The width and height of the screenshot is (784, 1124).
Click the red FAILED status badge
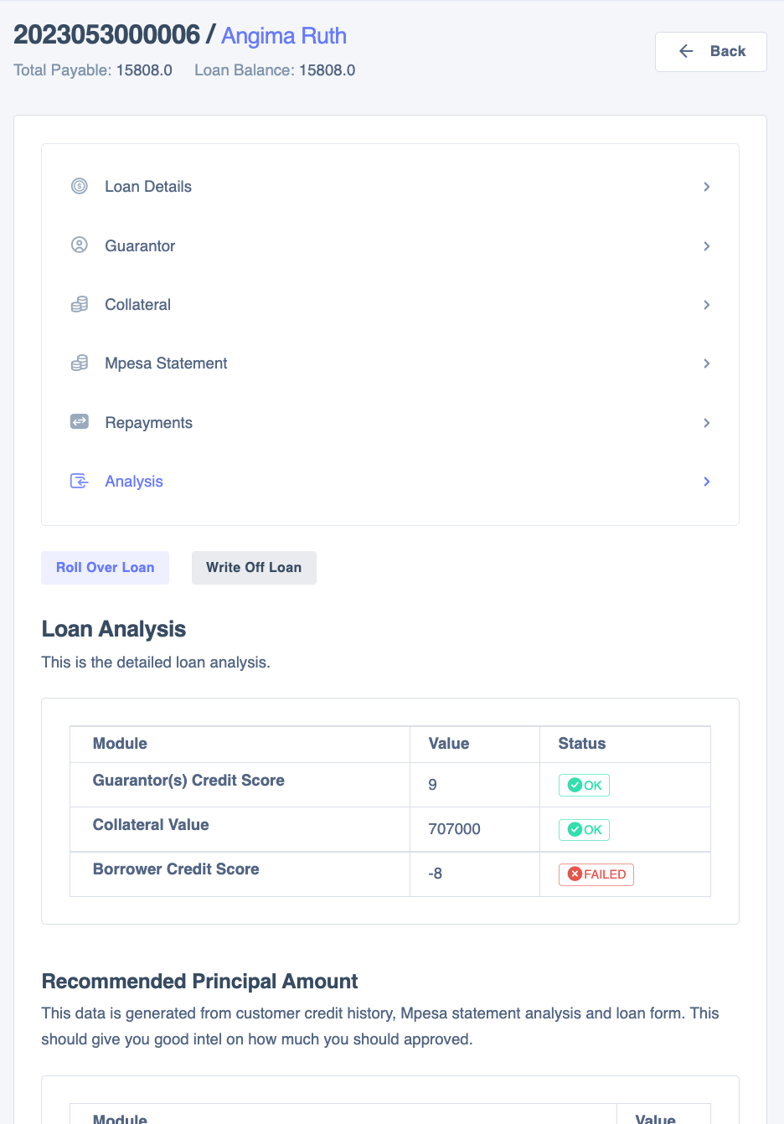click(596, 874)
